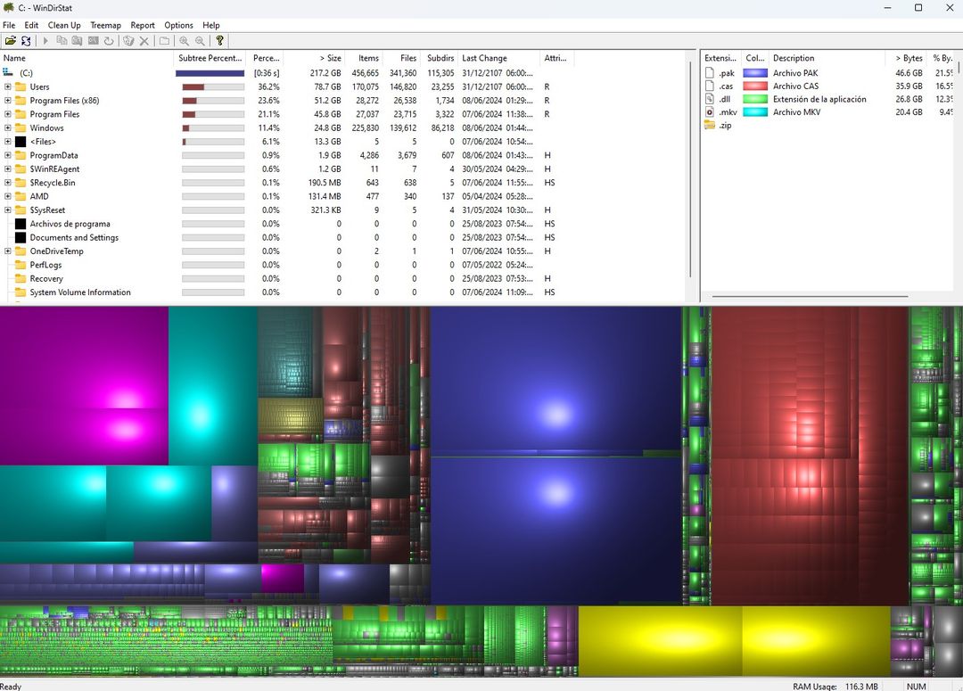Open the Treemap menu
963x691 pixels.
coord(105,25)
